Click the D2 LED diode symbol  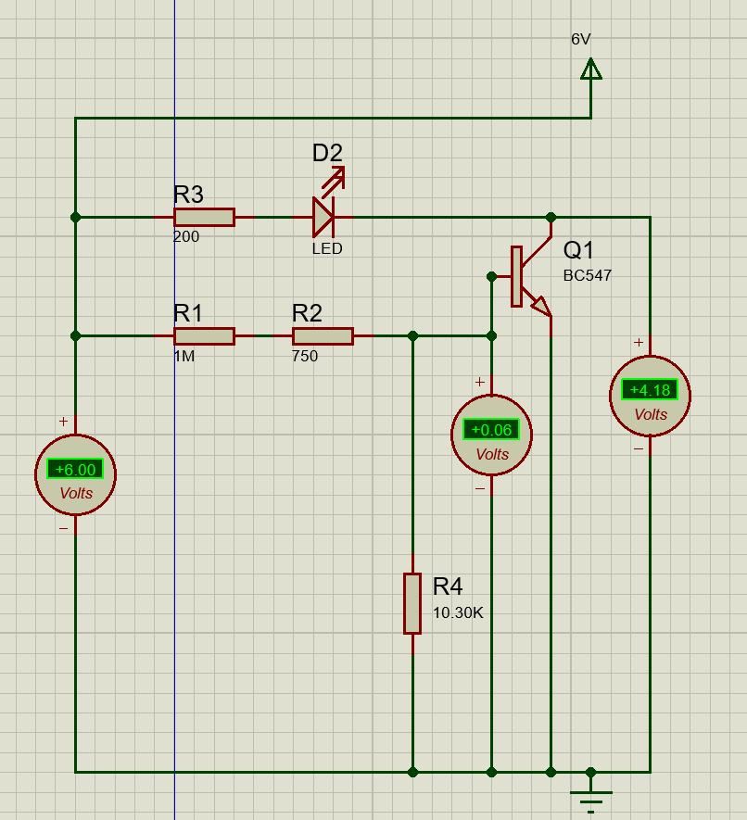tap(323, 217)
